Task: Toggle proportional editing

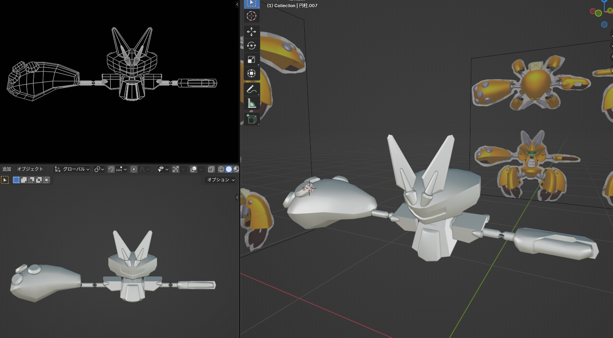Action: coord(134,169)
